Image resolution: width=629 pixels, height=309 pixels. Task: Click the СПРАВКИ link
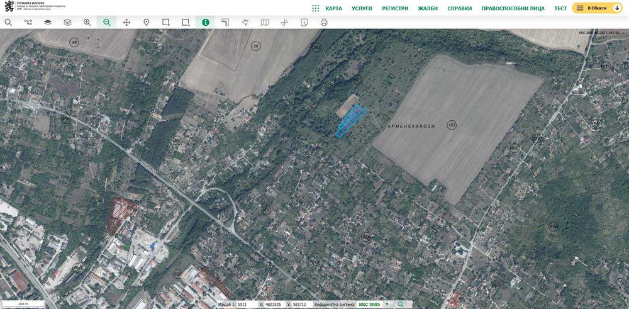pyautogui.click(x=459, y=8)
